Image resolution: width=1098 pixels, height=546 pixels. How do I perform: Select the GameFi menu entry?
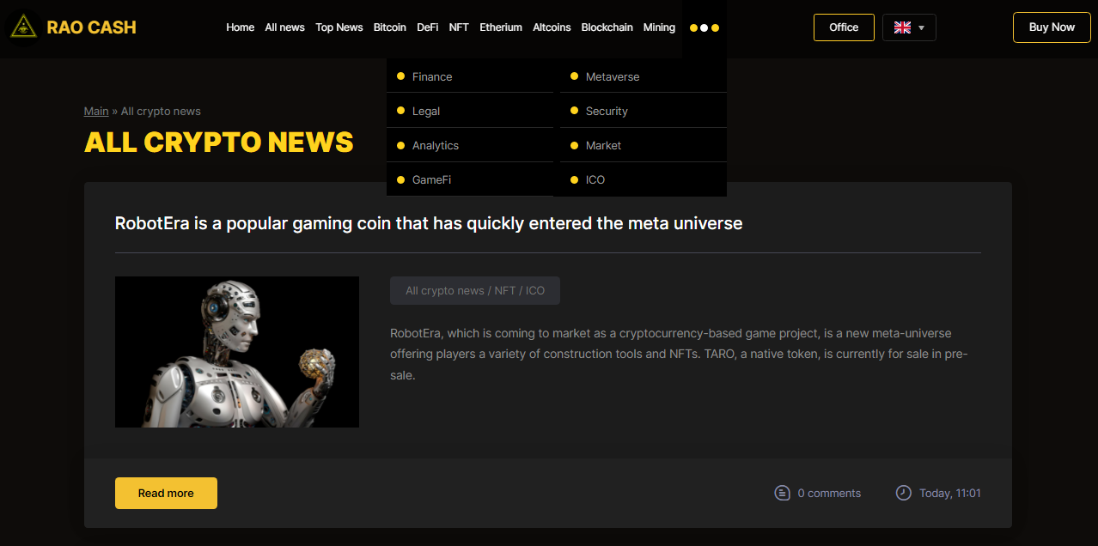tap(430, 179)
